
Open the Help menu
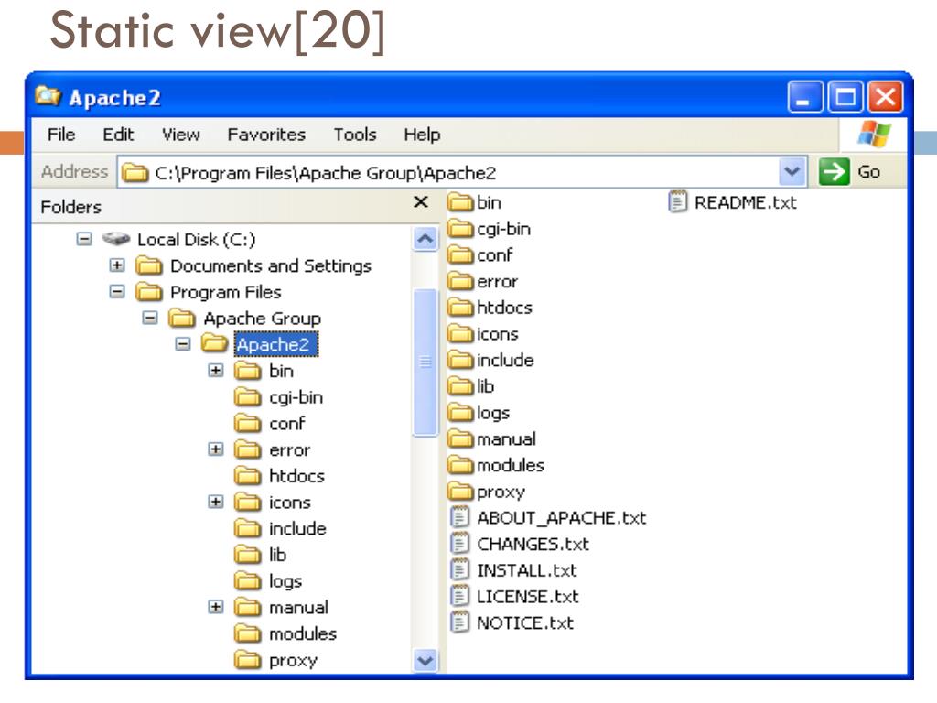coord(422,135)
